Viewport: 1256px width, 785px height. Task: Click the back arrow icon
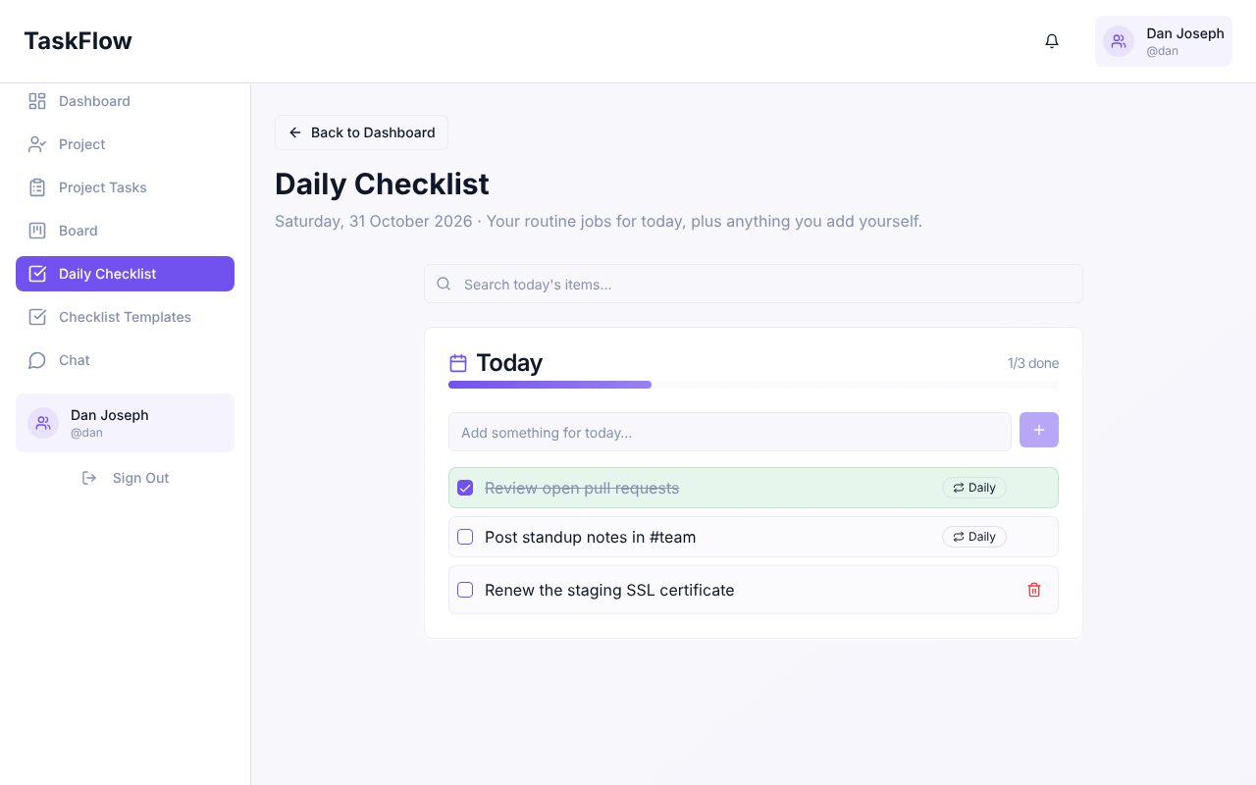[295, 132]
